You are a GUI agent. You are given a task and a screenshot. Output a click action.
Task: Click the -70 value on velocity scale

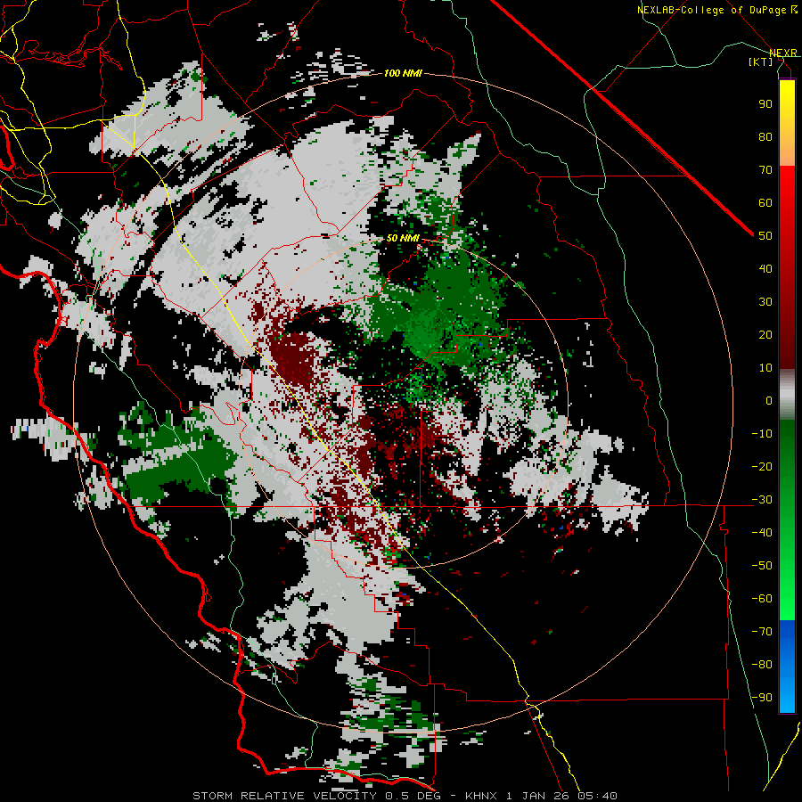[762, 632]
